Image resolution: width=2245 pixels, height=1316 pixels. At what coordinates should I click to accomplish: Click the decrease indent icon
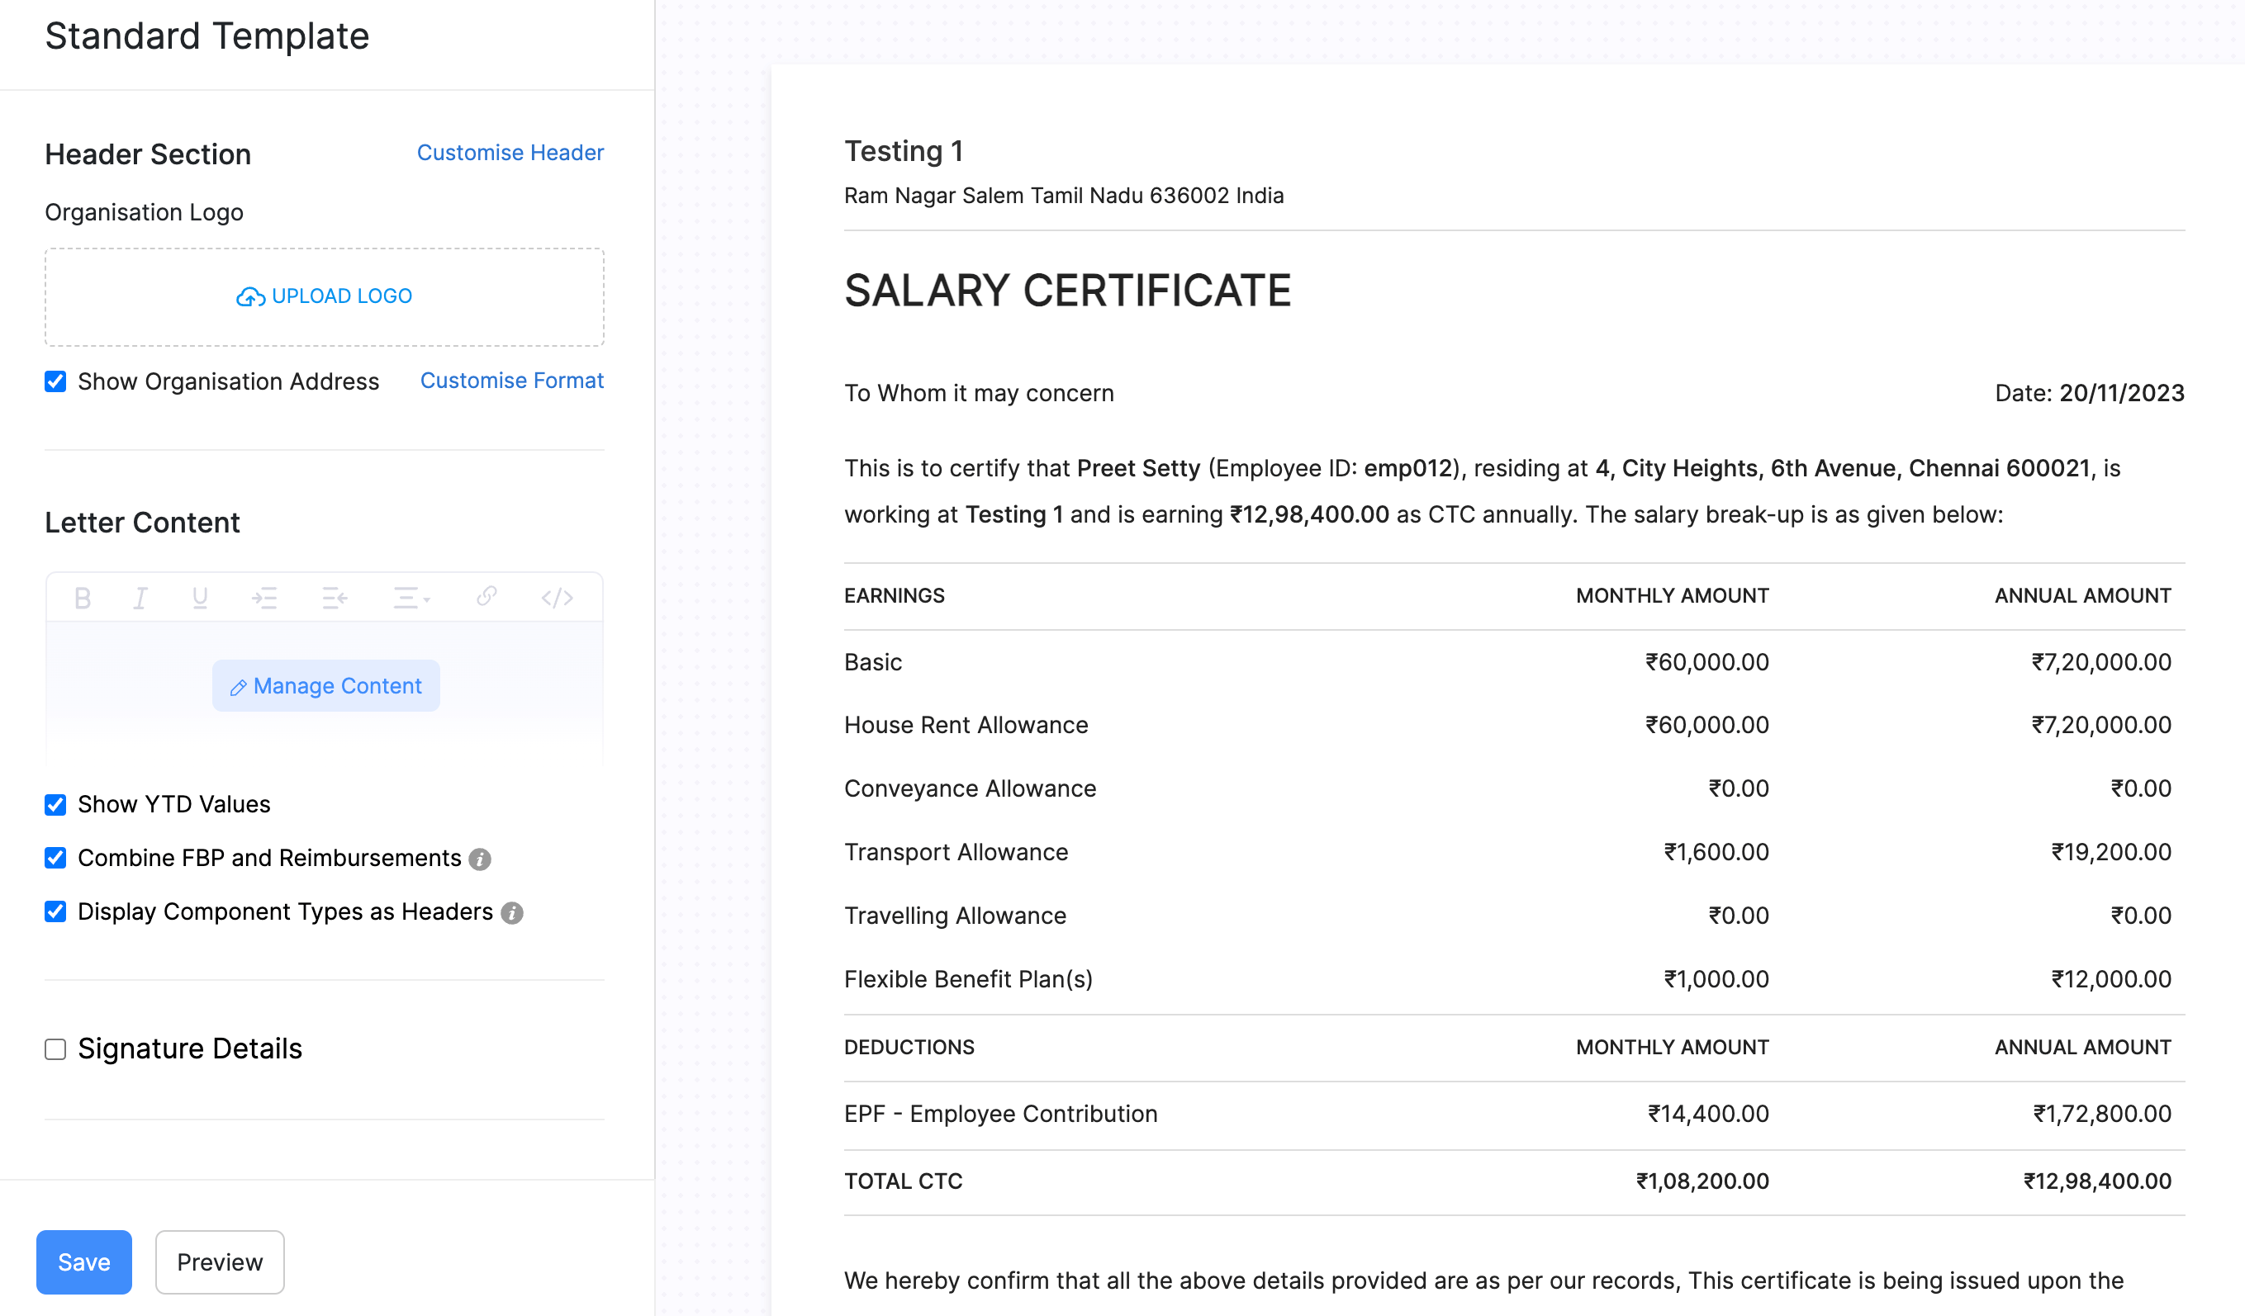click(x=335, y=598)
